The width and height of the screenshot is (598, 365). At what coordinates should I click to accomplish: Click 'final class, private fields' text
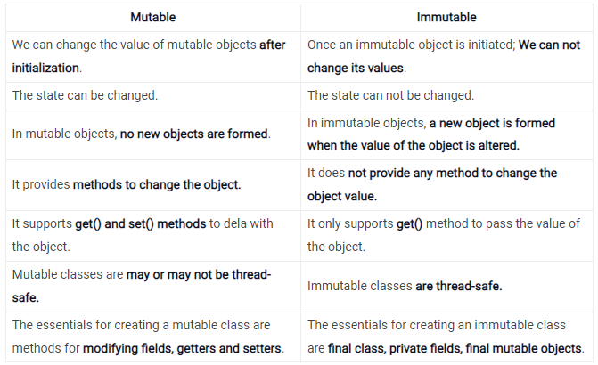click(395, 348)
